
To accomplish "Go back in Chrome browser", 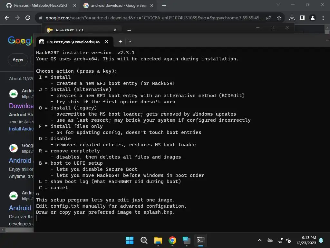I will tap(7, 18).
